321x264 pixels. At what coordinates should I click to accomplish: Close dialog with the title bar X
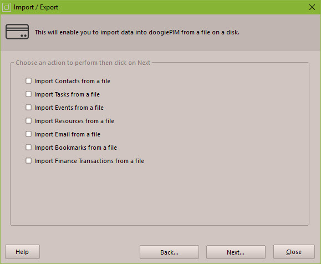pos(312,7)
